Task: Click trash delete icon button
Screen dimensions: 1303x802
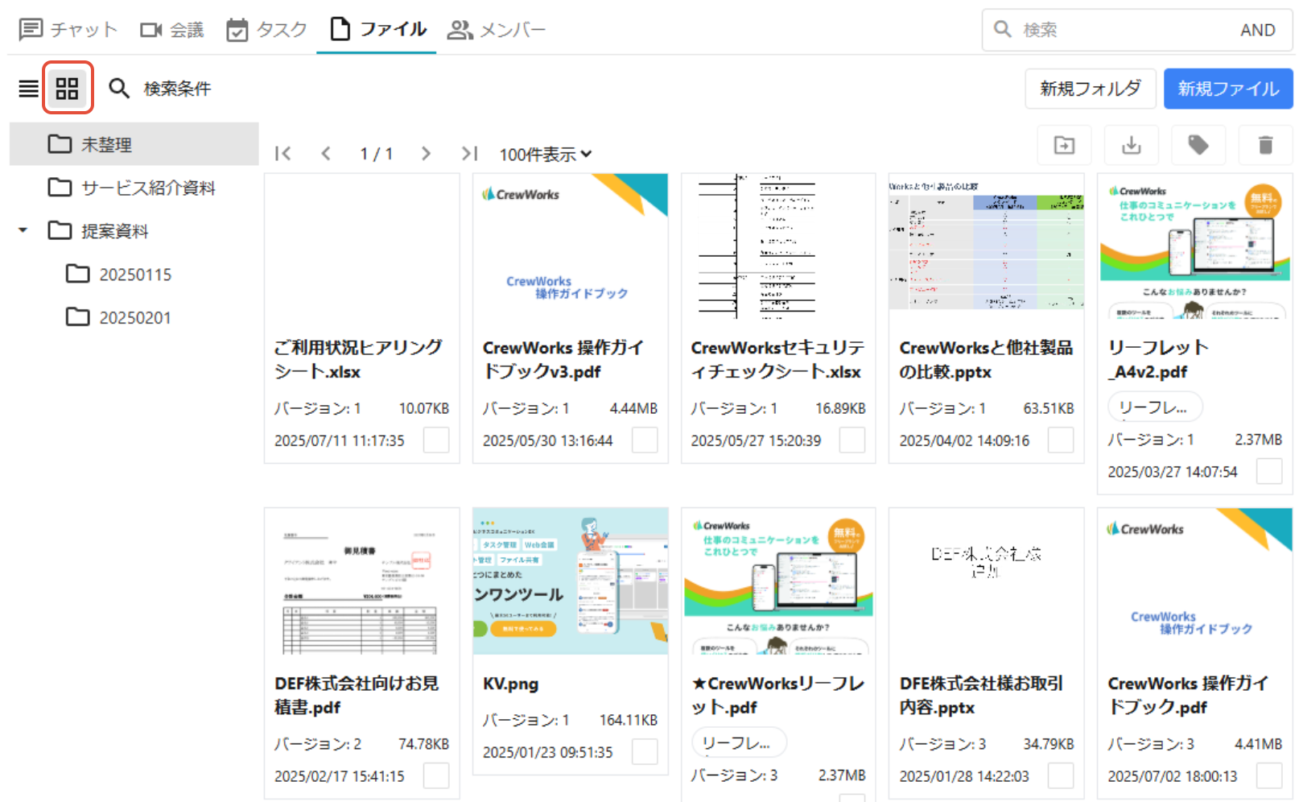Action: point(1265,145)
